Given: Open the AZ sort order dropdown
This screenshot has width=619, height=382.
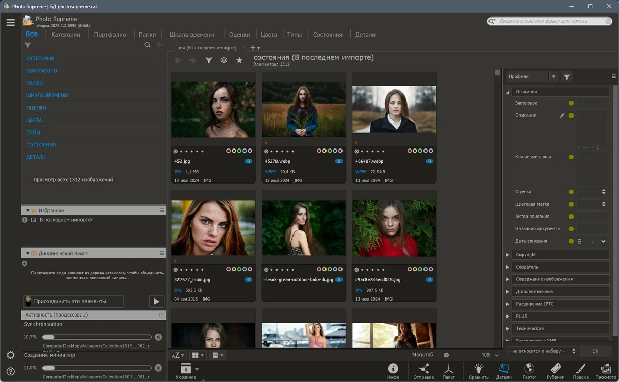Looking at the screenshot, I should click(x=178, y=355).
